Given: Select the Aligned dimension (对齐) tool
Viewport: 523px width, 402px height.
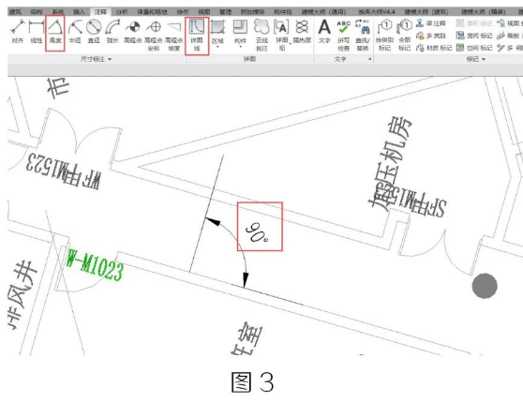Looking at the screenshot, I should [x=18, y=31].
